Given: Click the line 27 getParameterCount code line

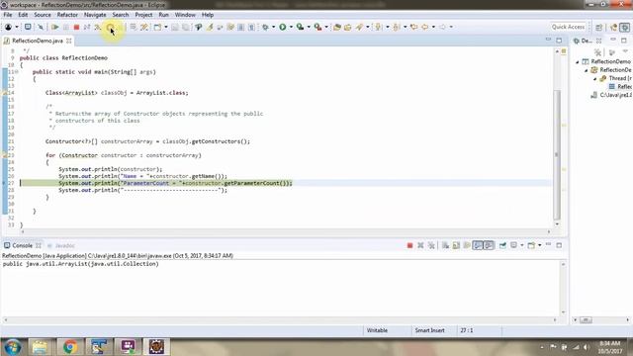Looking at the screenshot, I should tap(175, 183).
